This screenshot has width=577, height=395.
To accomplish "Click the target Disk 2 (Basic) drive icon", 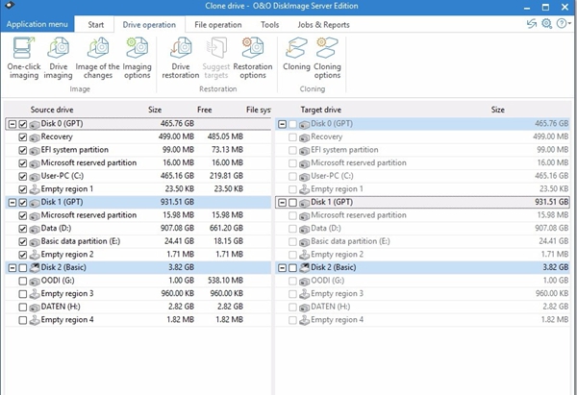I will [x=304, y=268].
